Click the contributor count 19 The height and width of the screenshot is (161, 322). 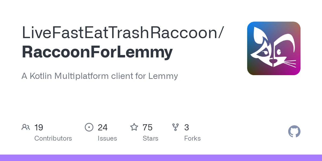click(39, 127)
